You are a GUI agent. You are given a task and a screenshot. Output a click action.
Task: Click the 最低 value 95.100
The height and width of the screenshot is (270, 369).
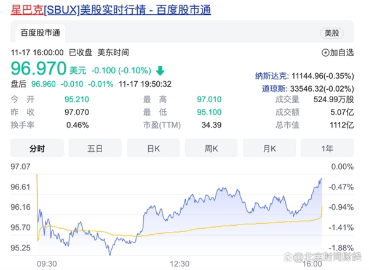209,112
